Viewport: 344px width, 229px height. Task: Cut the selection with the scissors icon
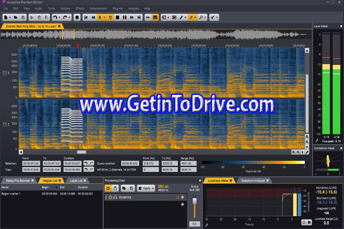click(x=32, y=17)
